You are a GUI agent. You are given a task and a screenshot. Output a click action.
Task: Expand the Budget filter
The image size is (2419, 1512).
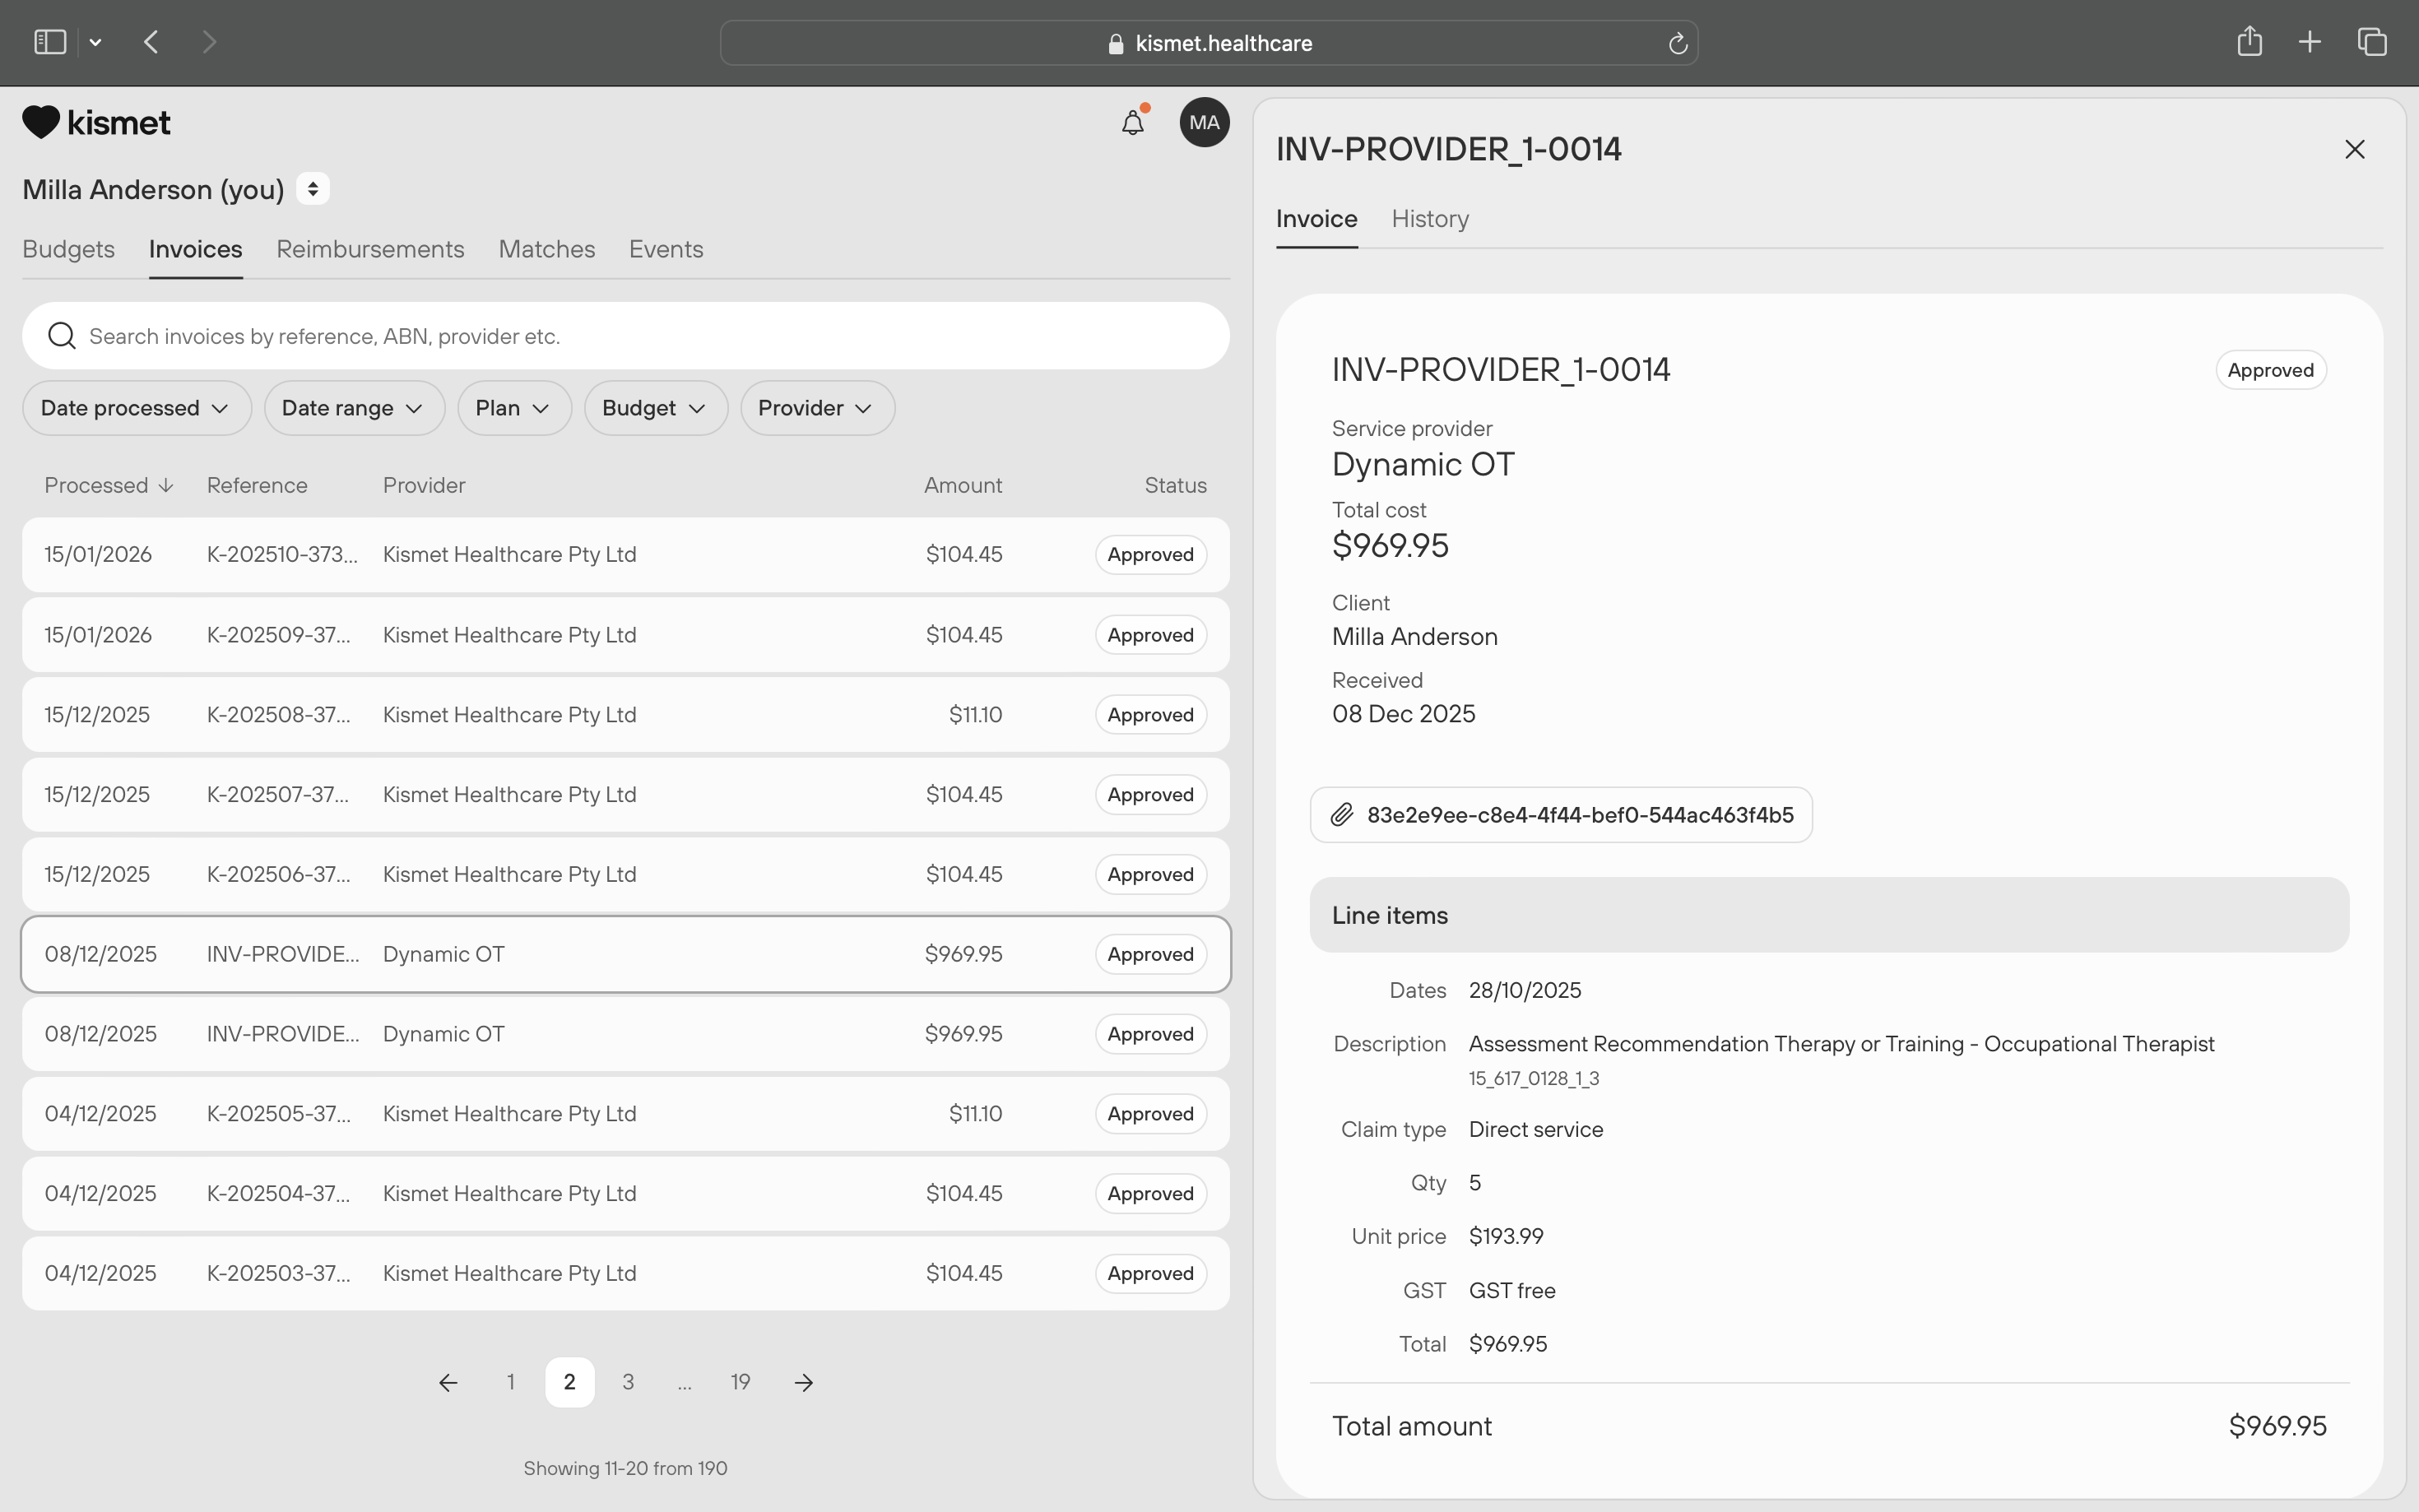(655, 408)
